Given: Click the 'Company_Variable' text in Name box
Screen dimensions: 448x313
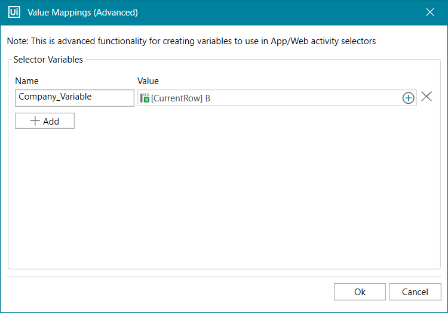Looking at the screenshot, I should [x=55, y=97].
